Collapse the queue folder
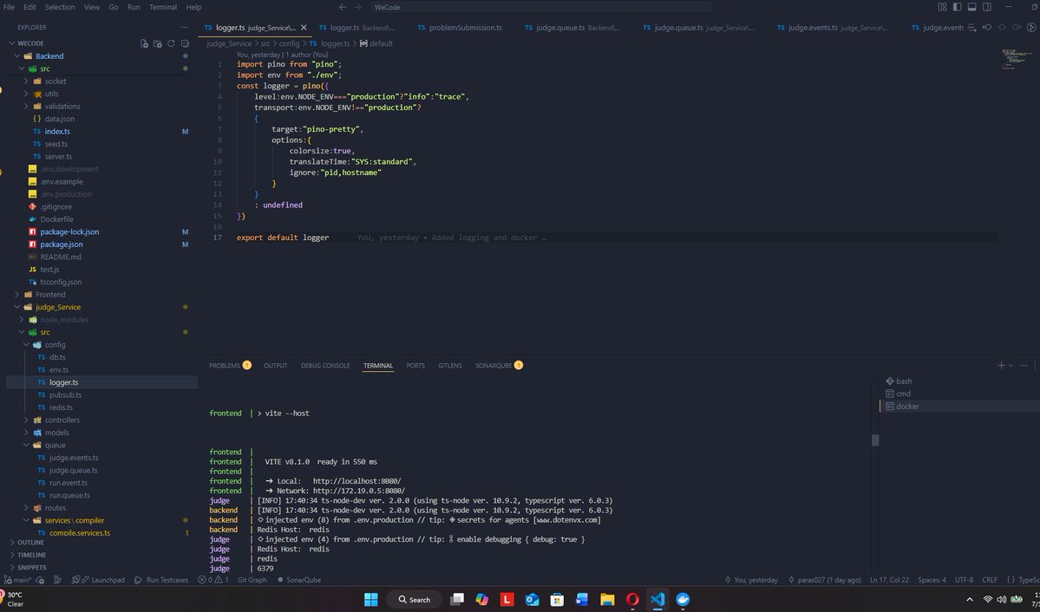This screenshot has height=612, width=1040. [102, 445]
